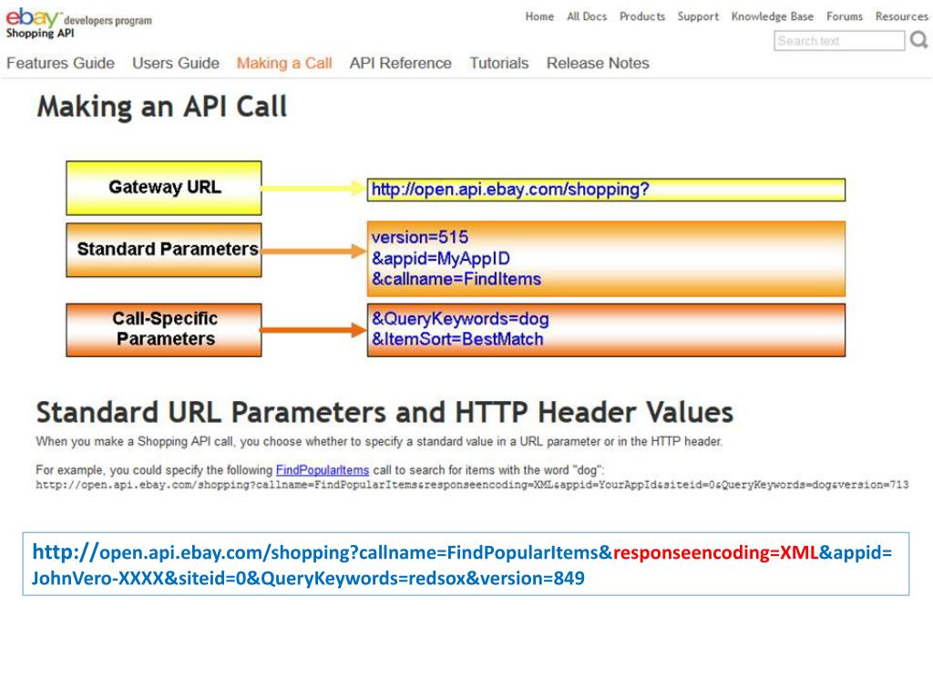Click the &callname=FindItems text

[x=456, y=279]
